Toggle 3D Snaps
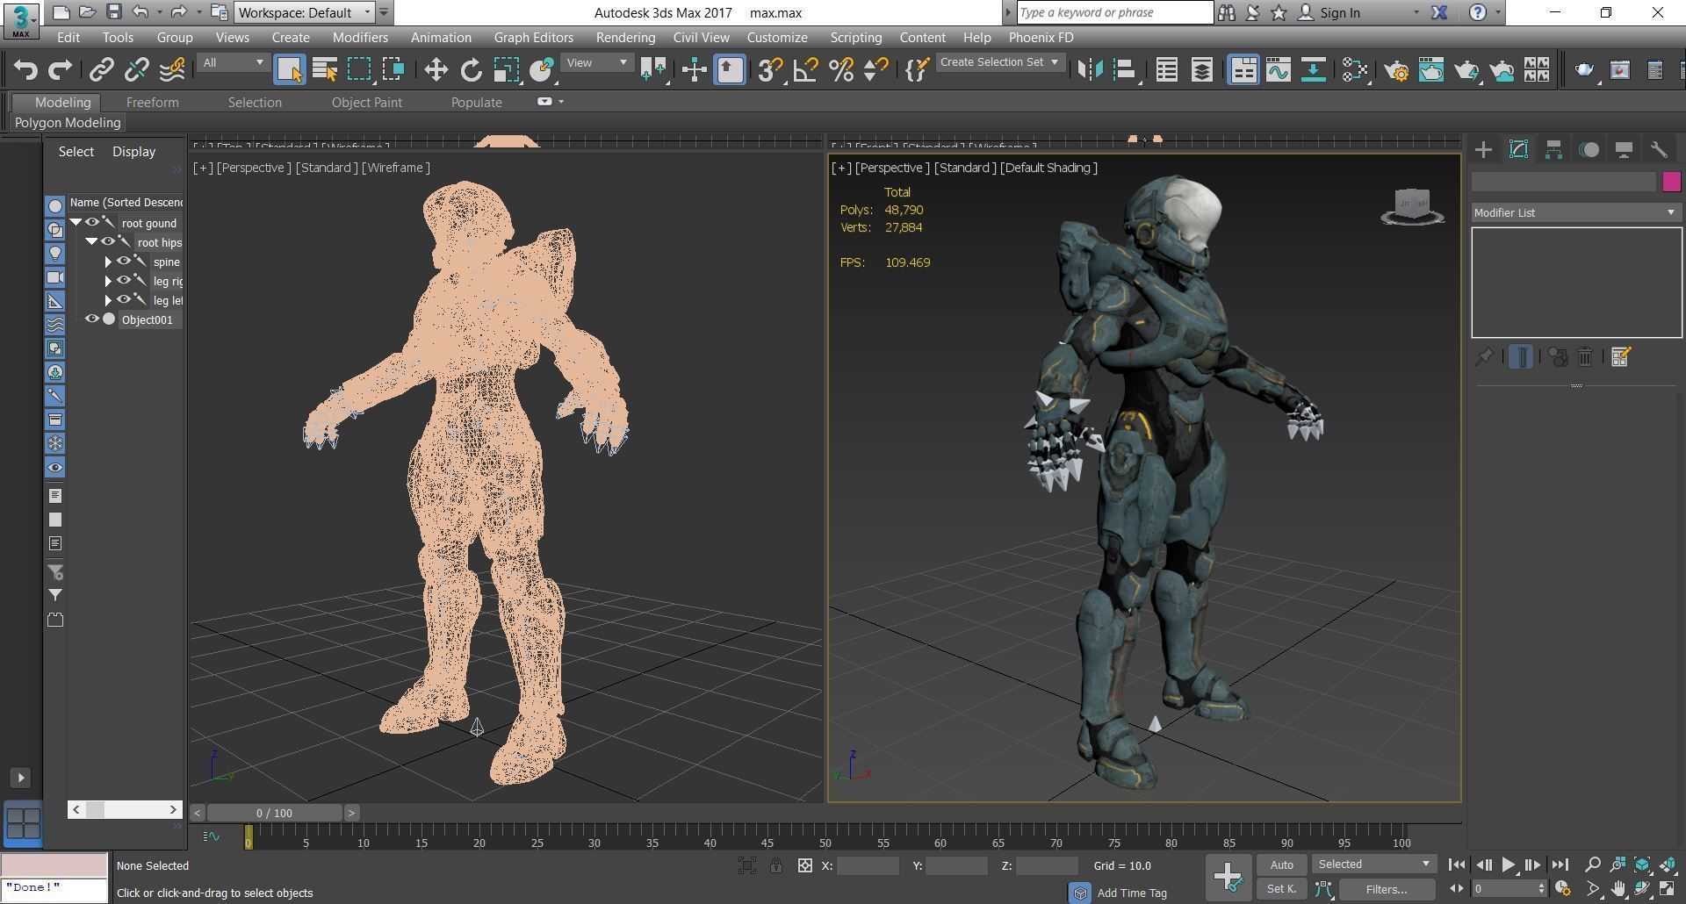The height and width of the screenshot is (904, 1686). click(x=770, y=70)
